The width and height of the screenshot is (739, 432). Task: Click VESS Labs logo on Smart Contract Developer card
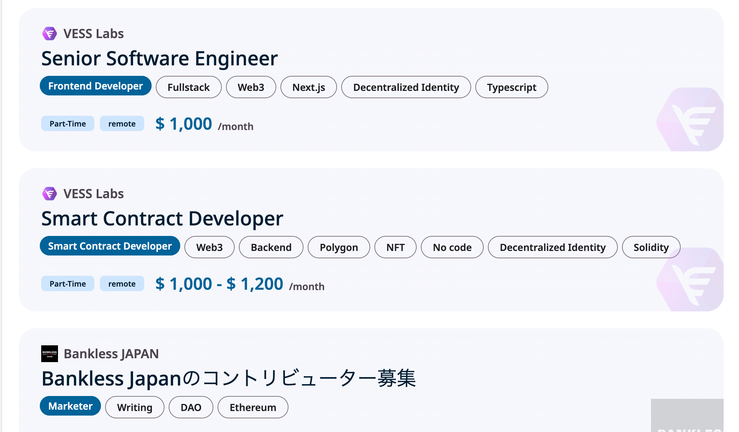point(50,194)
